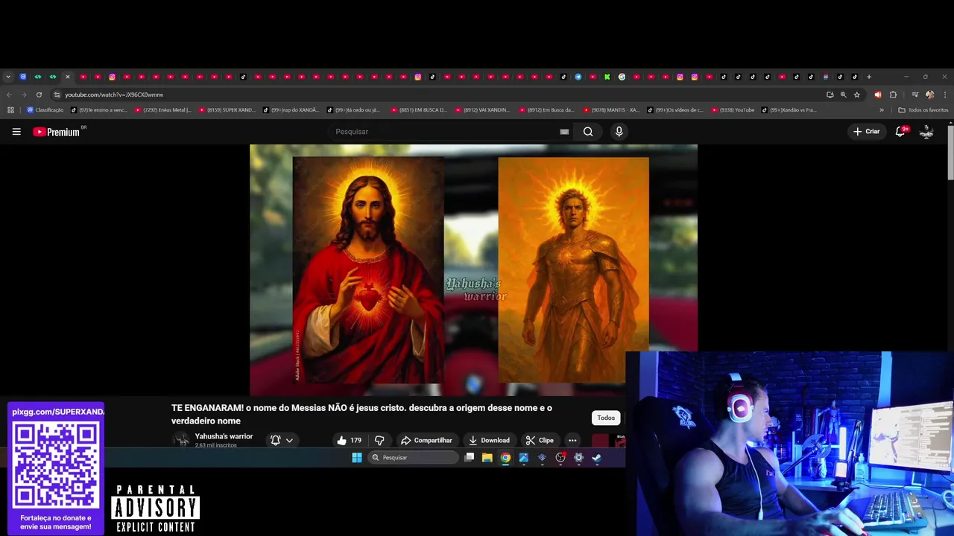The width and height of the screenshot is (954, 536).
Task: Switch to the Google tab
Action: pos(622,77)
